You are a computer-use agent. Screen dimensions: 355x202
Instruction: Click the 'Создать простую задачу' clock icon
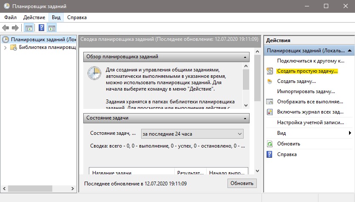click(x=270, y=71)
